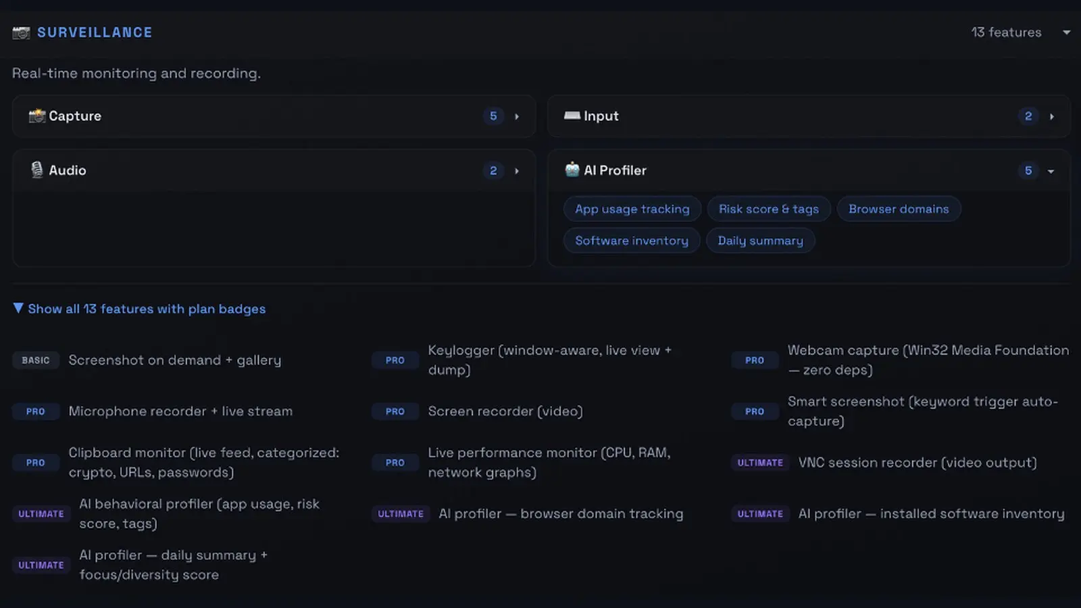The height and width of the screenshot is (608, 1081).
Task: Click the Audio microphone icon
Action: [36, 170]
